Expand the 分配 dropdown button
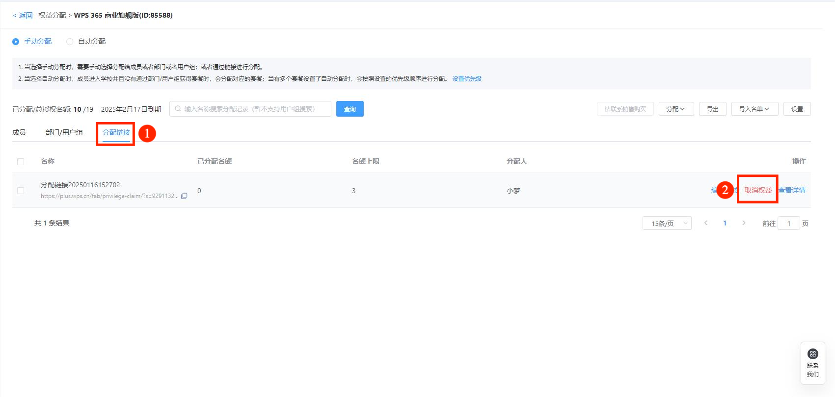 pos(675,109)
